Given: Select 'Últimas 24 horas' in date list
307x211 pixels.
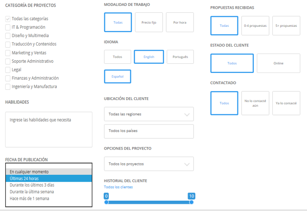Looking at the screenshot, I should click(x=49, y=178).
